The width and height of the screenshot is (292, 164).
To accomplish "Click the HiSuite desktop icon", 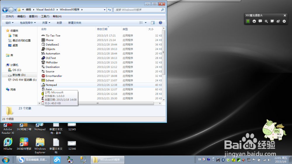I will click(x=8, y=144).
